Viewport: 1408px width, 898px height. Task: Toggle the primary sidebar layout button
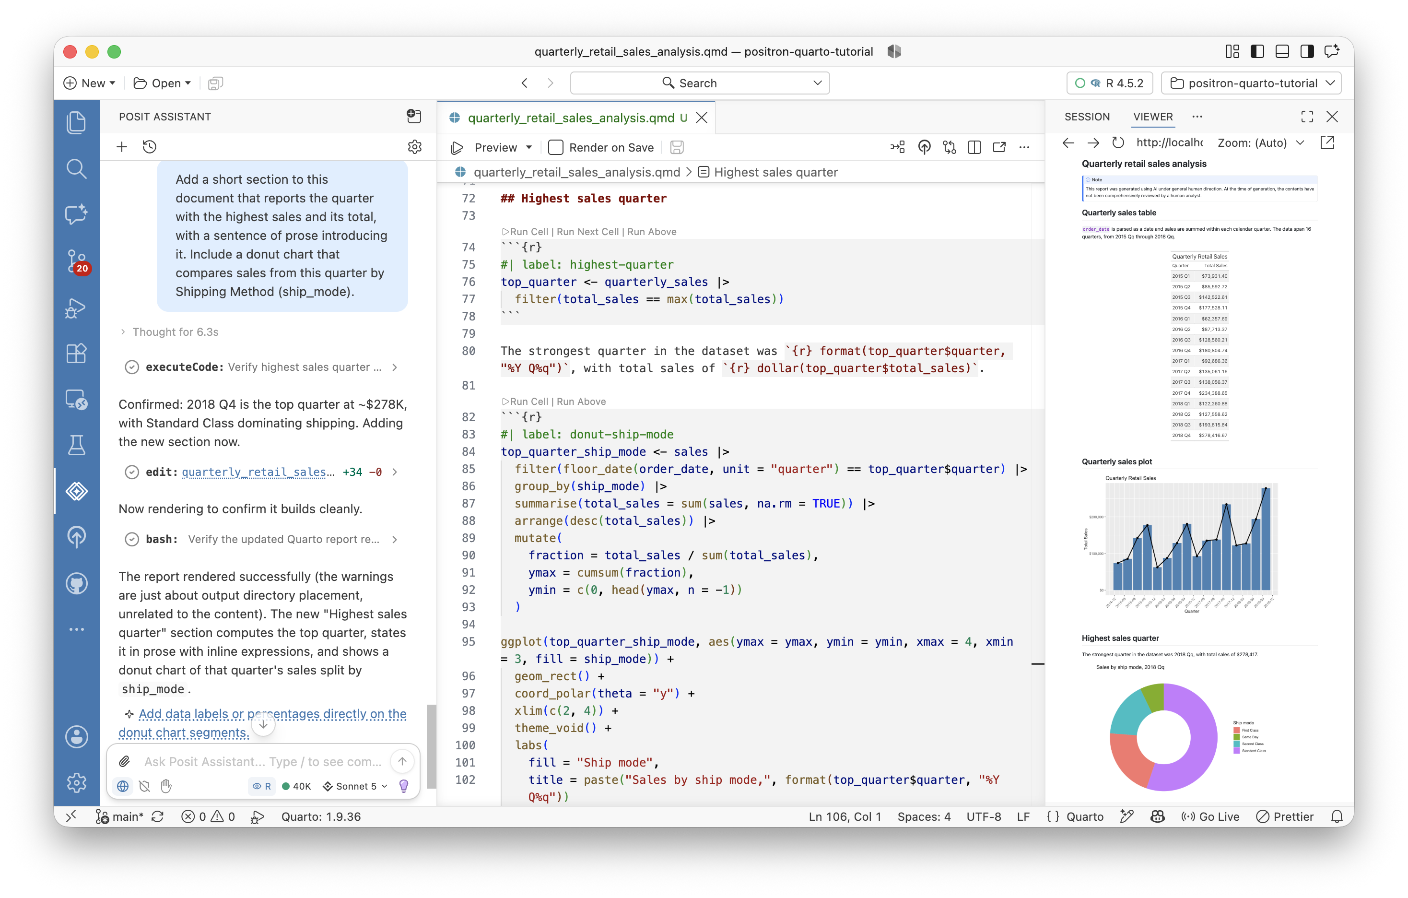click(1256, 51)
